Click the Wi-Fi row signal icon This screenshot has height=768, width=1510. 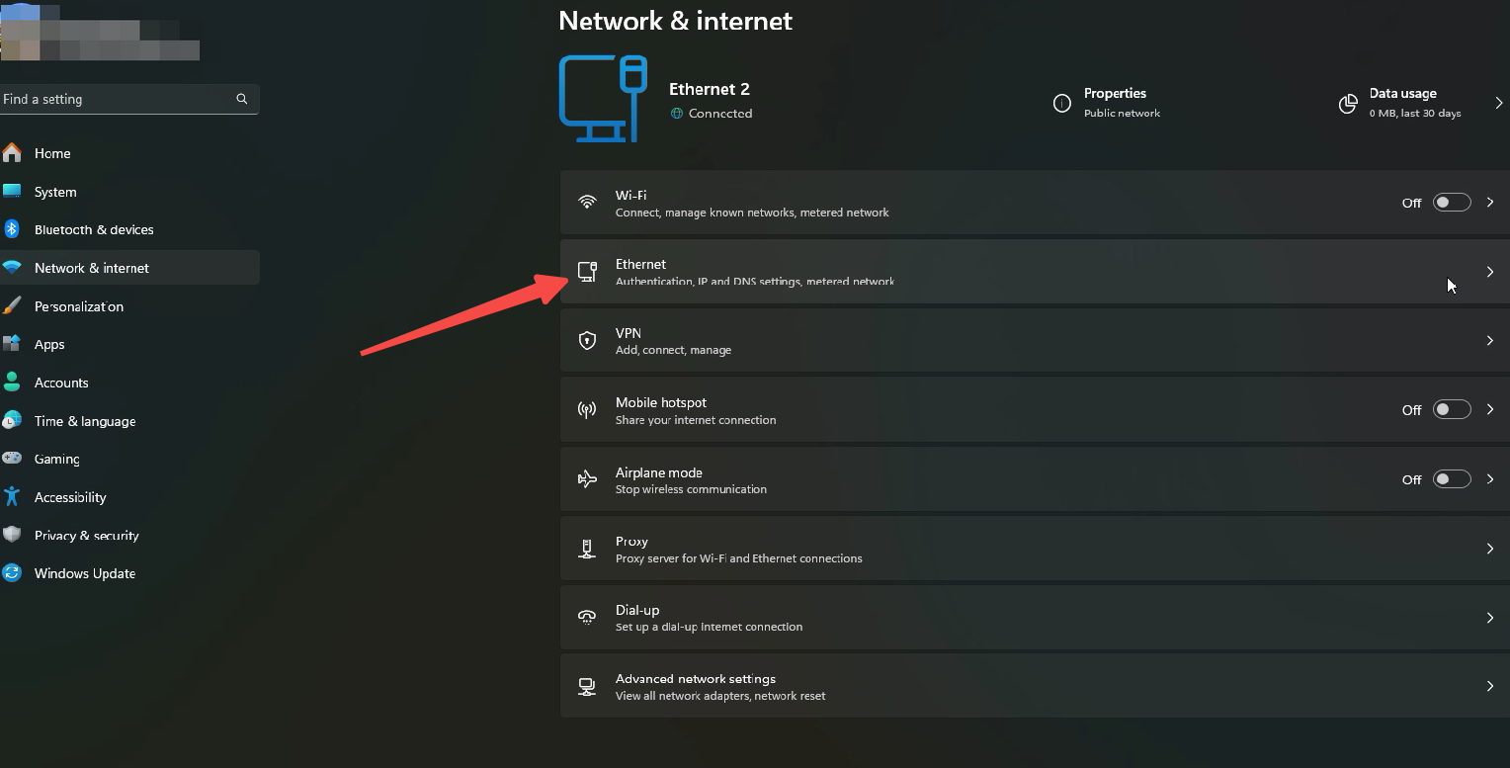click(x=588, y=203)
